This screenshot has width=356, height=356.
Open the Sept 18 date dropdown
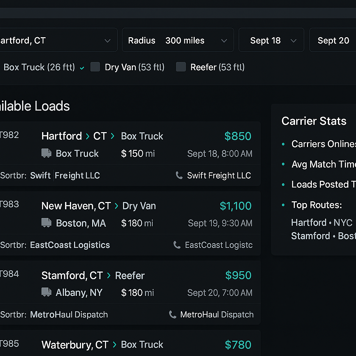point(271,40)
